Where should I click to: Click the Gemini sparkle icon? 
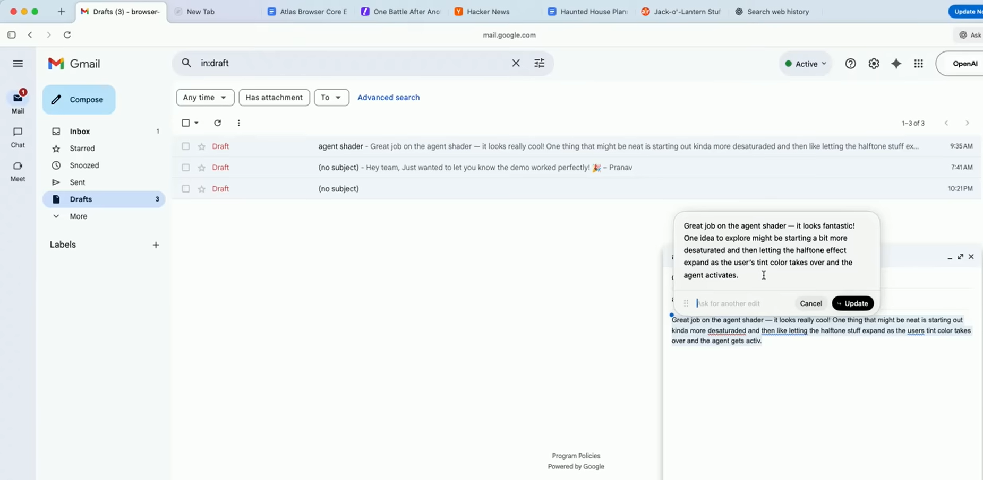click(x=896, y=64)
